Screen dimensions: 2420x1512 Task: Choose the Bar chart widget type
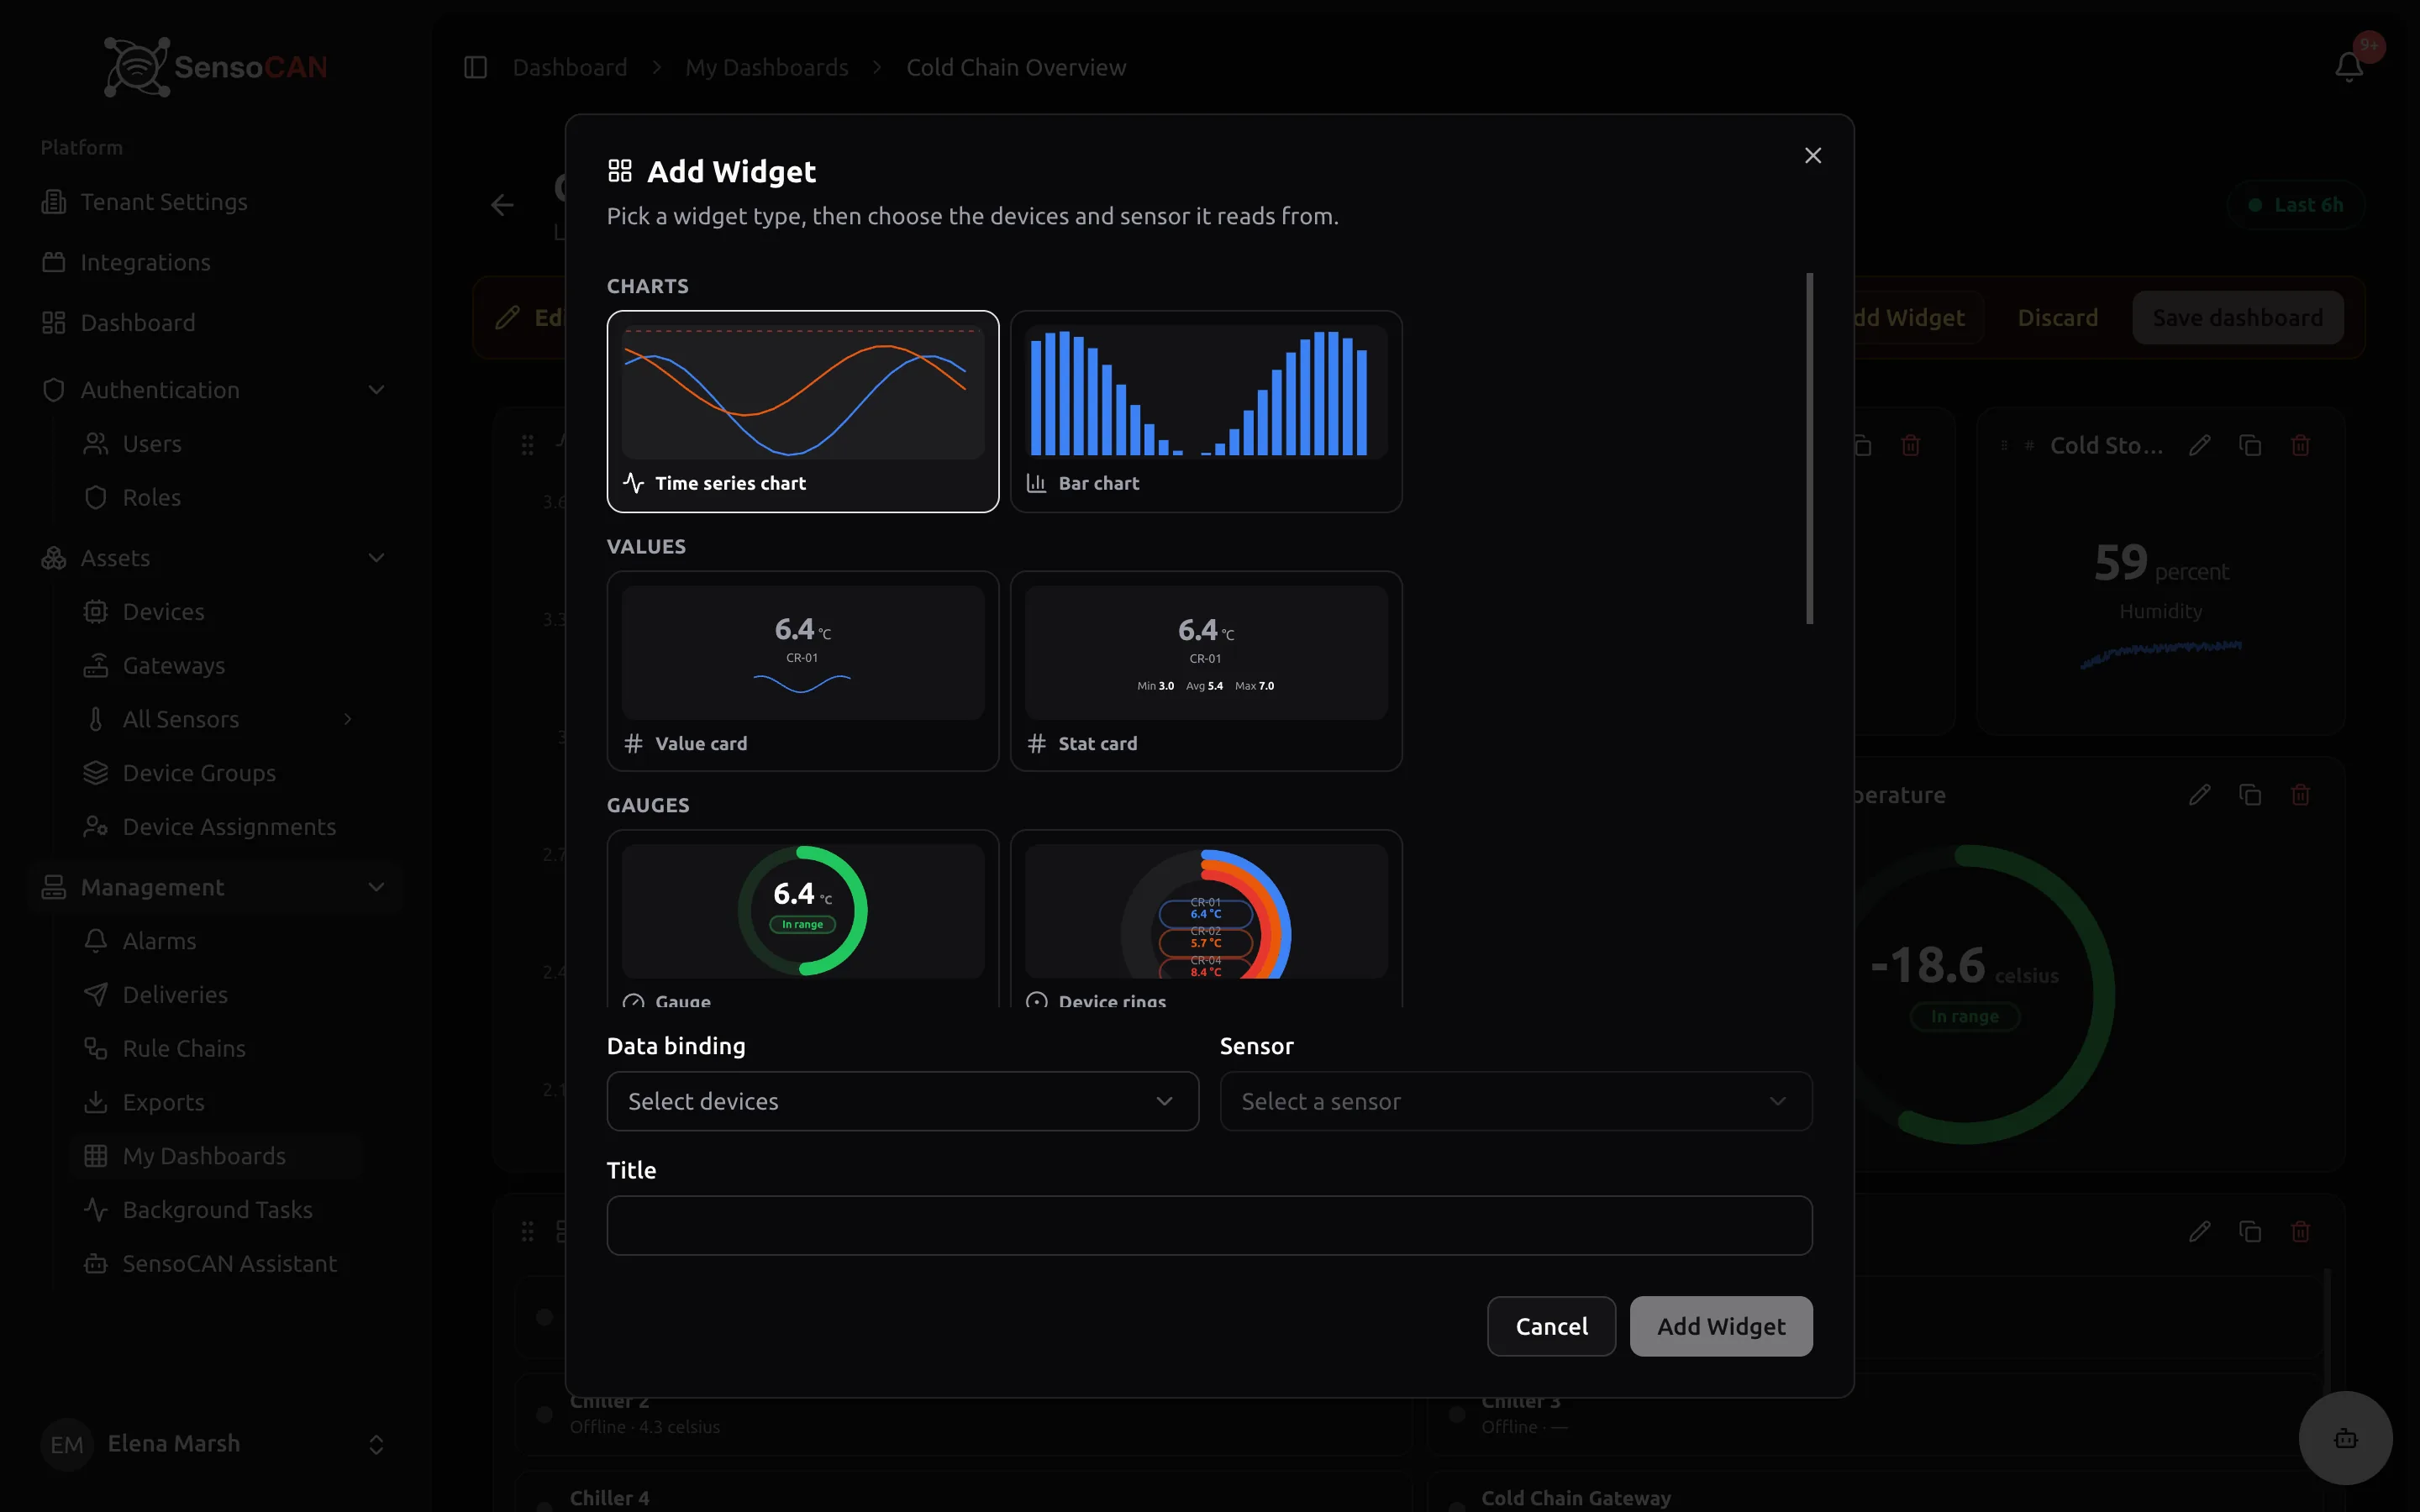(1206, 411)
